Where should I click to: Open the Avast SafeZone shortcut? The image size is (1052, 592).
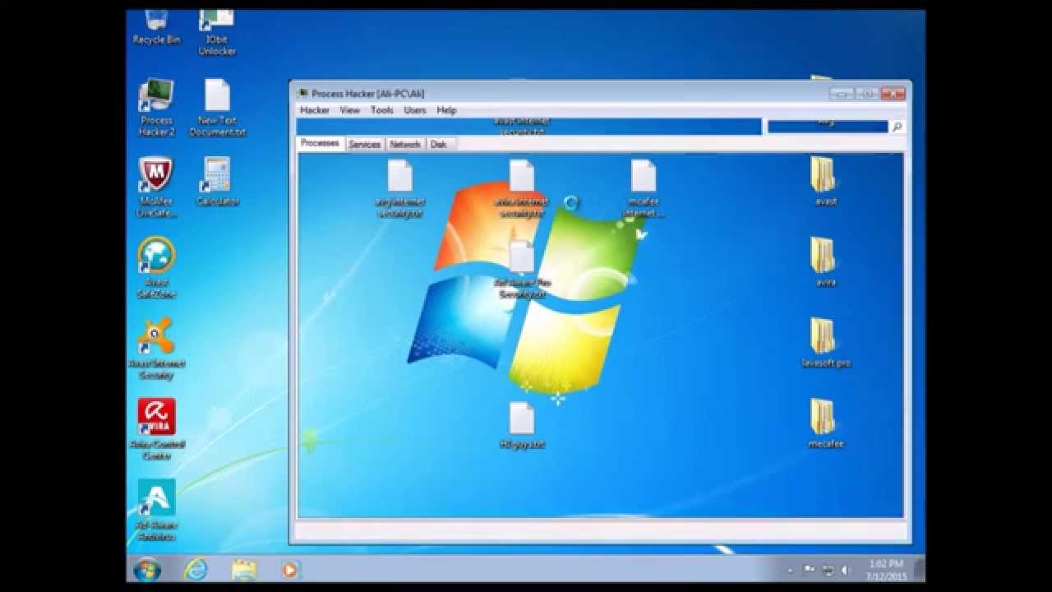[156, 268]
